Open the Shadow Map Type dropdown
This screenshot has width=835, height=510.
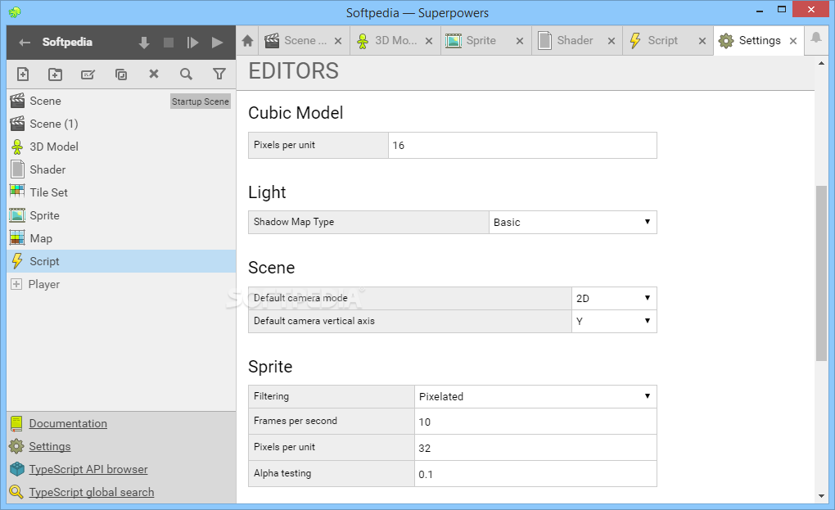tap(573, 222)
